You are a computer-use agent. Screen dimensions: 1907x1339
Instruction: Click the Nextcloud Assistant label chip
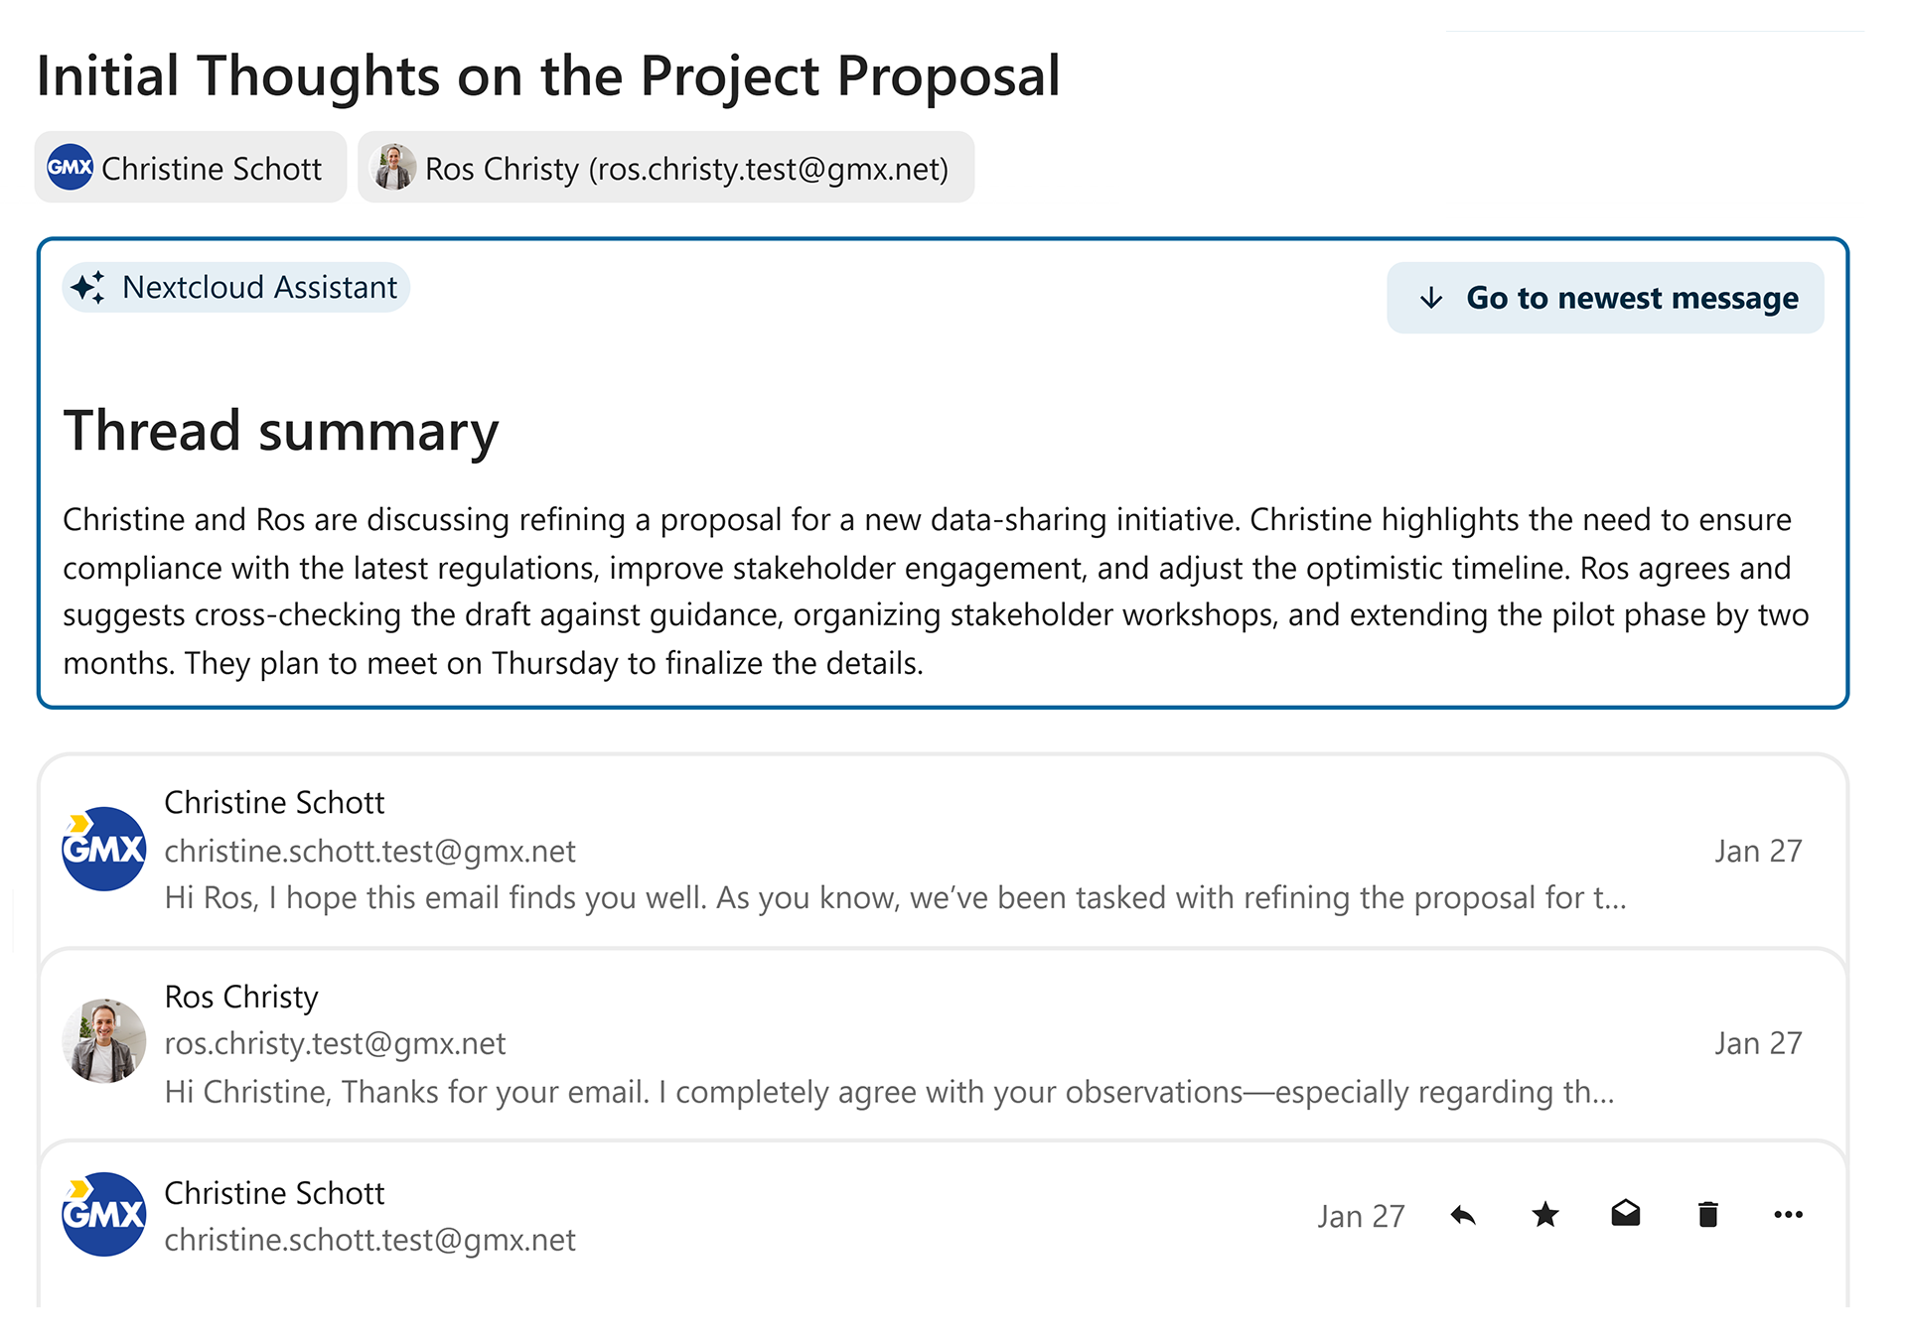coord(236,288)
